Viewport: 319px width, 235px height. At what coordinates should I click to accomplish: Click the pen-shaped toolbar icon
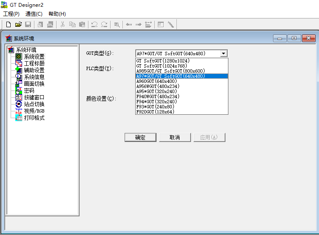coord(171,25)
